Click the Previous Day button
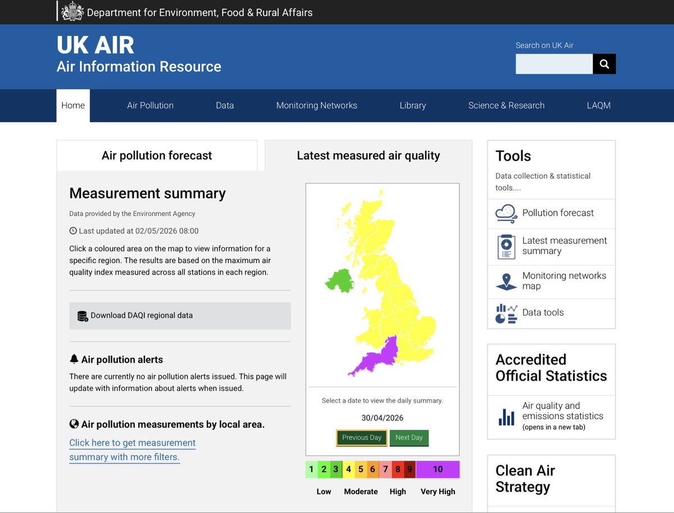 coord(362,438)
